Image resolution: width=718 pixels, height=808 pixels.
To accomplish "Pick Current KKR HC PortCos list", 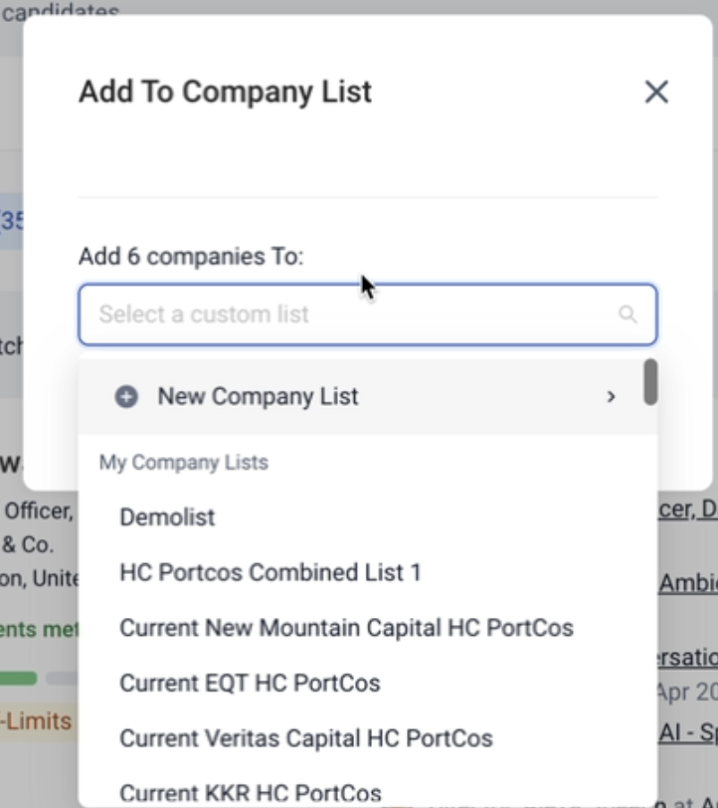I will [251, 793].
